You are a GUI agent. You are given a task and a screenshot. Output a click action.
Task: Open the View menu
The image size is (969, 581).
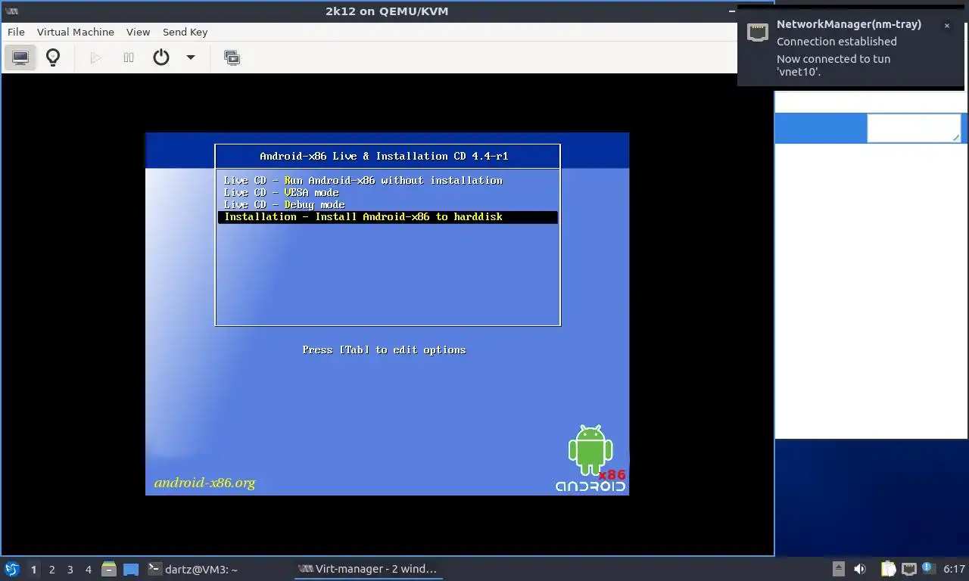(138, 32)
